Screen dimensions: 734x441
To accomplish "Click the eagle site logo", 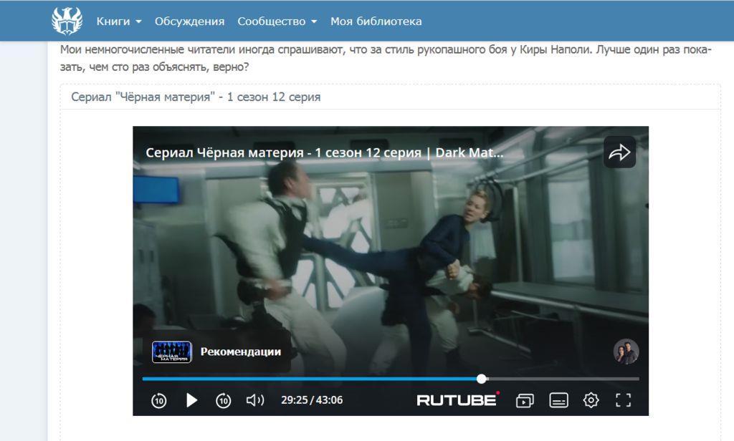I will point(67,21).
